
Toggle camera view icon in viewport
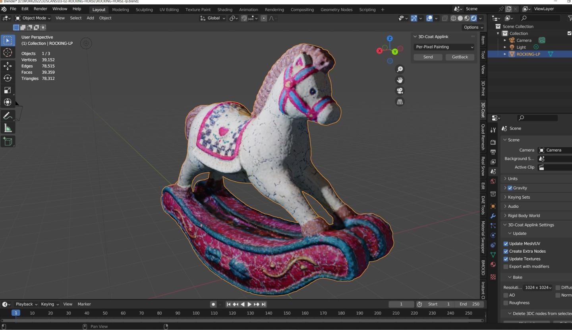pyautogui.click(x=400, y=91)
